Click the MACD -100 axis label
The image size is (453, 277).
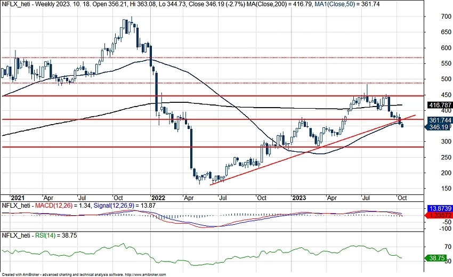(445, 229)
